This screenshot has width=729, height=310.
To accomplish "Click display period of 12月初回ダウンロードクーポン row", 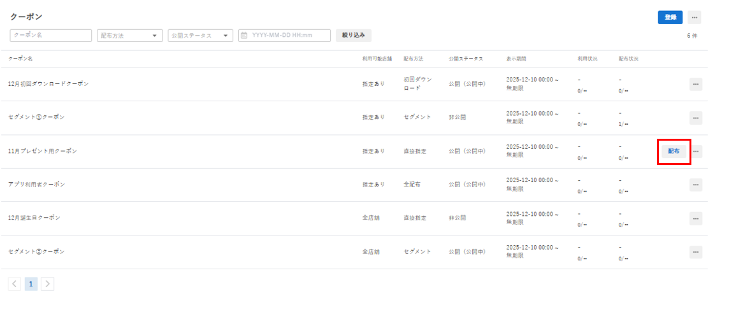I will (532, 83).
